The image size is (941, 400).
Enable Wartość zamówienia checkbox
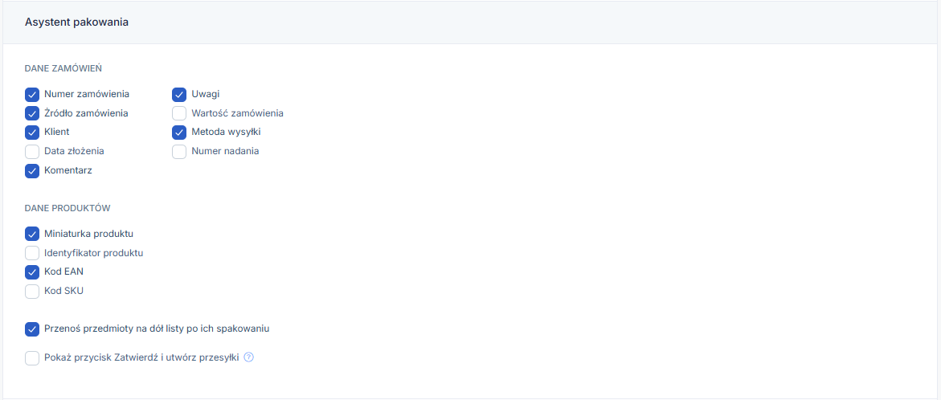[x=179, y=113]
